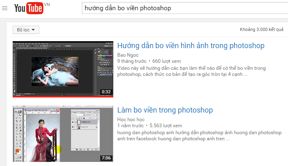Visit the Bao Ngoc channel
The height and width of the screenshot is (166, 288).
[x=128, y=55]
